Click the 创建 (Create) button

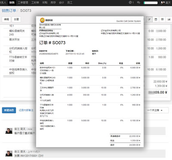[x=16, y=19]
